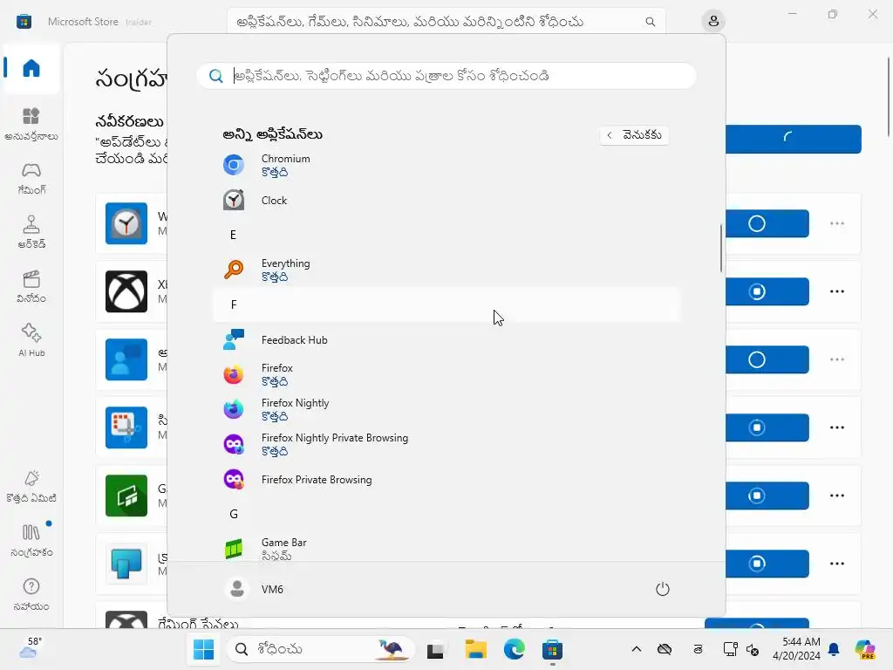Viewport: 893px width, 670px height.
Task: Open Chromium from the all apps list
Action: point(446,165)
